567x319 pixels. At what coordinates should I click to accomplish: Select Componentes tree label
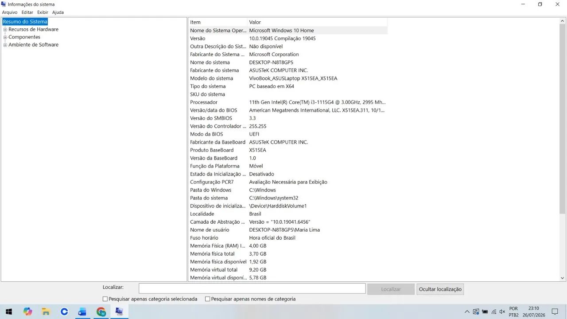tap(24, 37)
